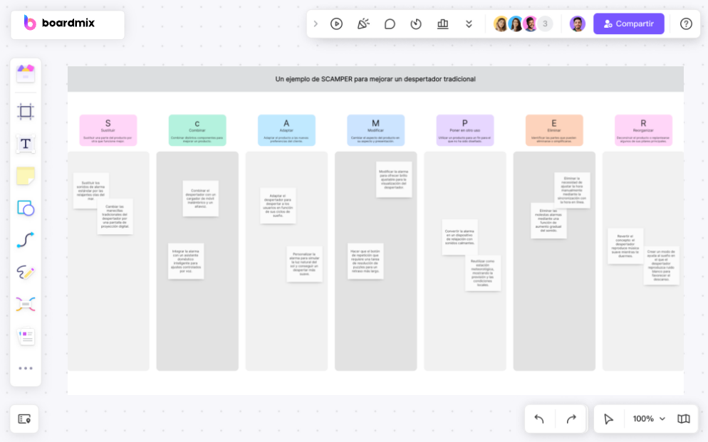Image resolution: width=708 pixels, height=442 pixels.
Task: Select the pink S Sustituir header card
Action: (108, 130)
